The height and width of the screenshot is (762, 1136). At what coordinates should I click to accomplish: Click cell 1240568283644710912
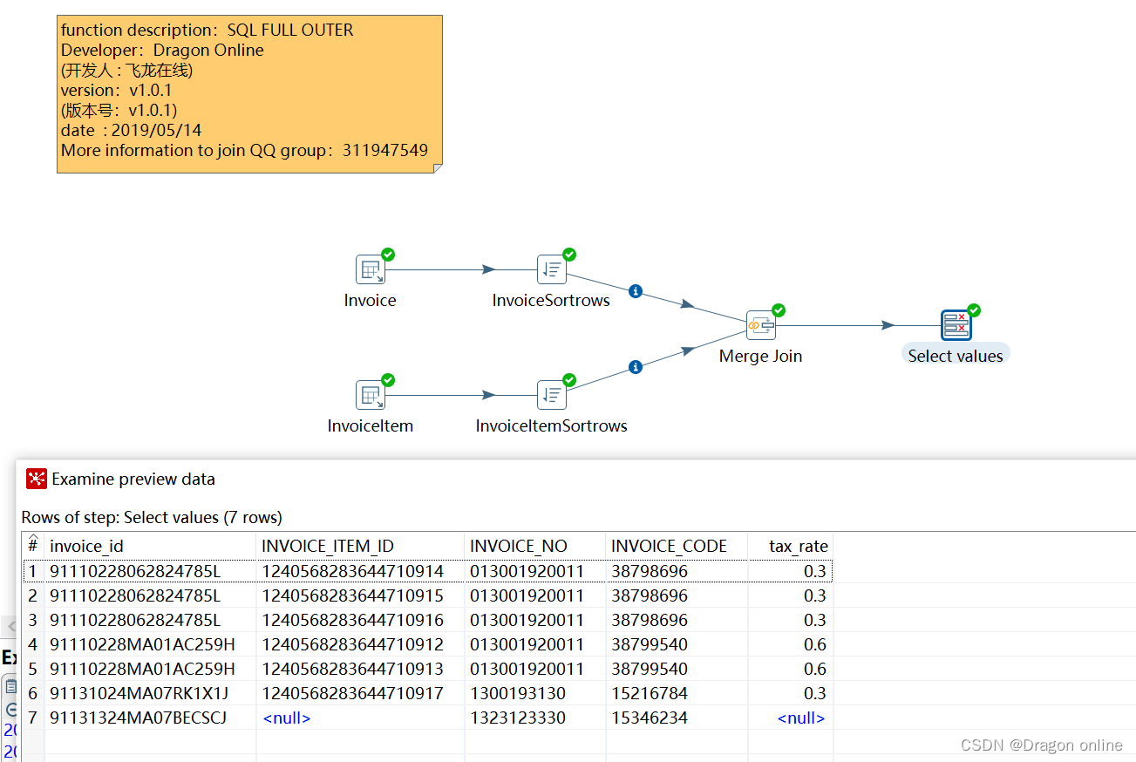(360, 644)
